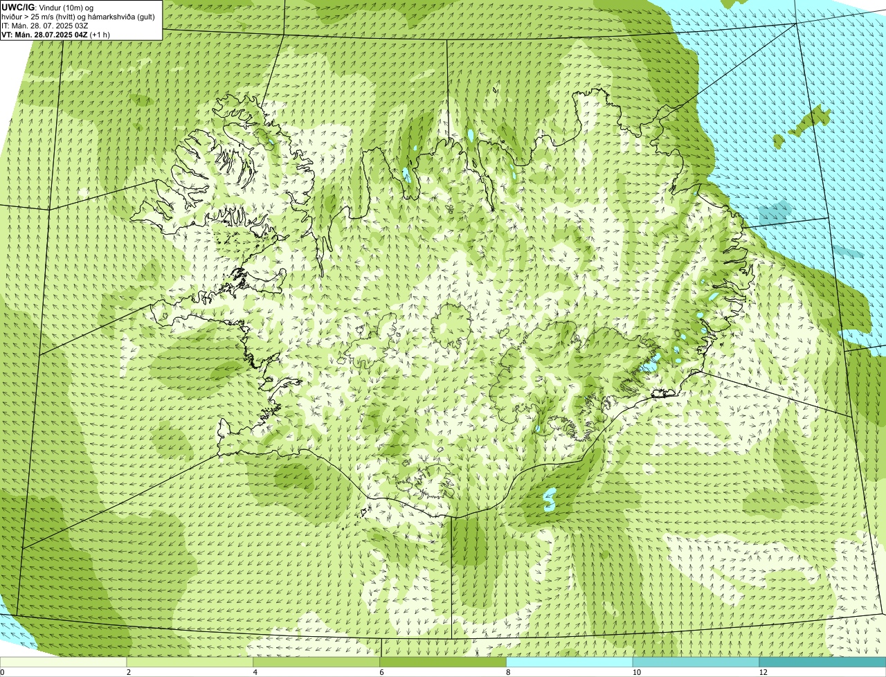Click the legend scale label '8'
886x677 pixels.
[508, 672]
